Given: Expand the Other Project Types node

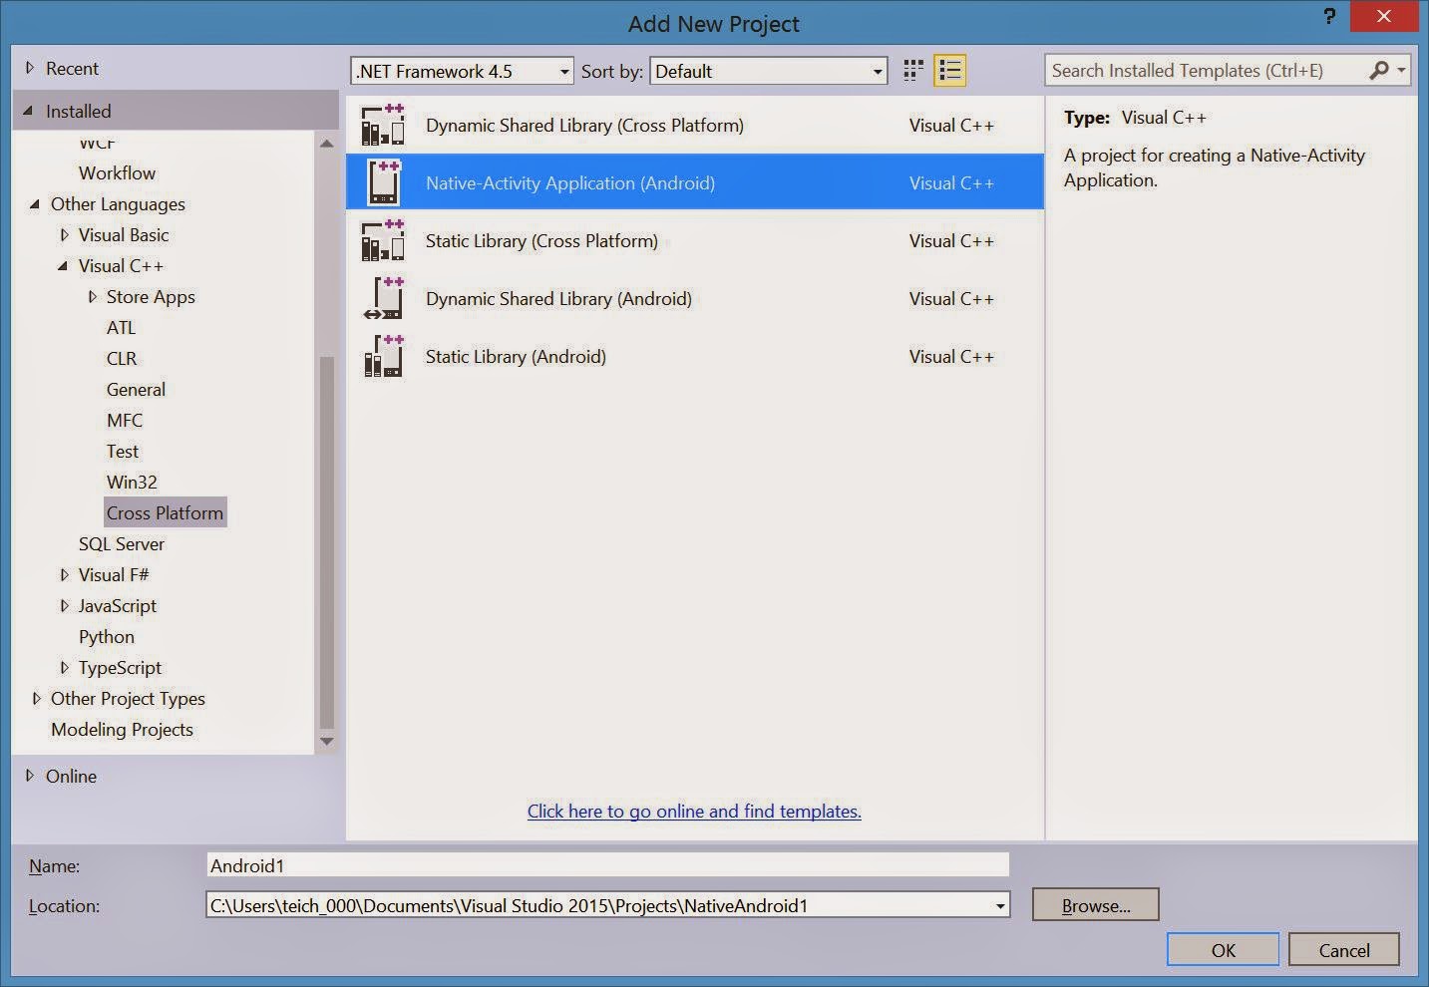Looking at the screenshot, I should tap(37, 698).
